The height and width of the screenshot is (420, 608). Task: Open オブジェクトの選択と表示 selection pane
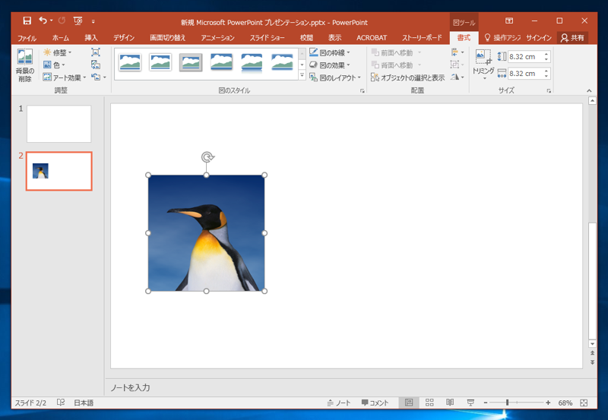(x=407, y=77)
